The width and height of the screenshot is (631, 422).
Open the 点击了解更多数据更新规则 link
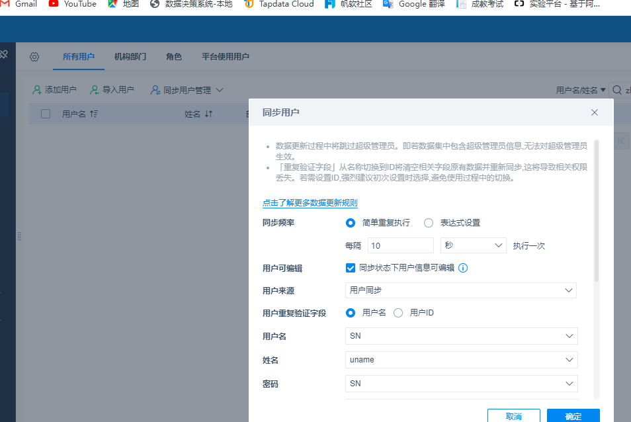click(x=310, y=203)
